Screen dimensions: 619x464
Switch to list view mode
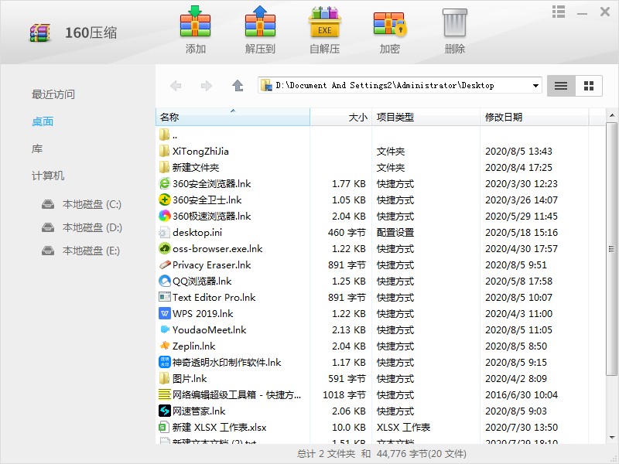click(560, 85)
